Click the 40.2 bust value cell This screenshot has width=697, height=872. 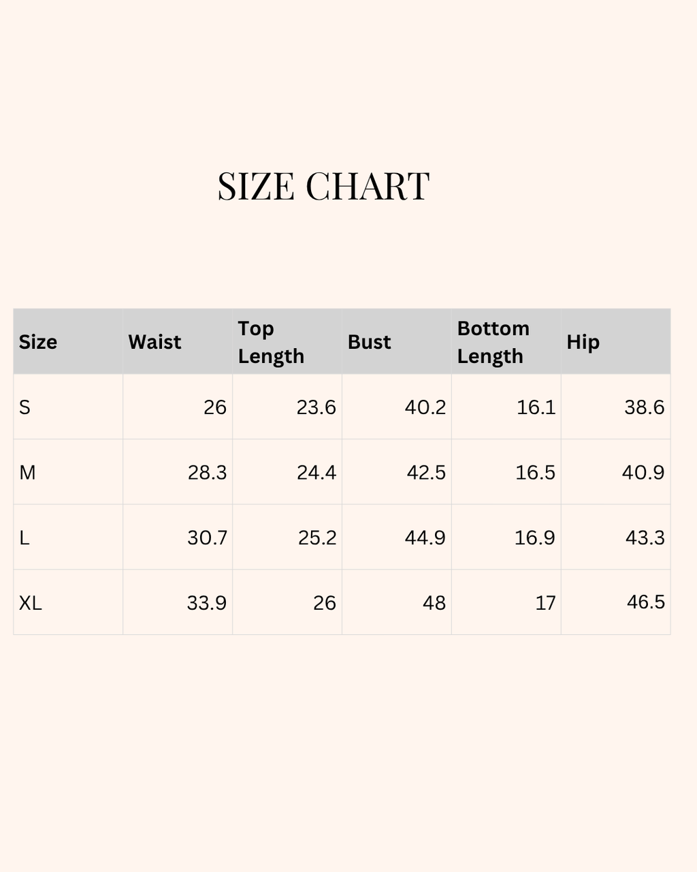point(425,407)
